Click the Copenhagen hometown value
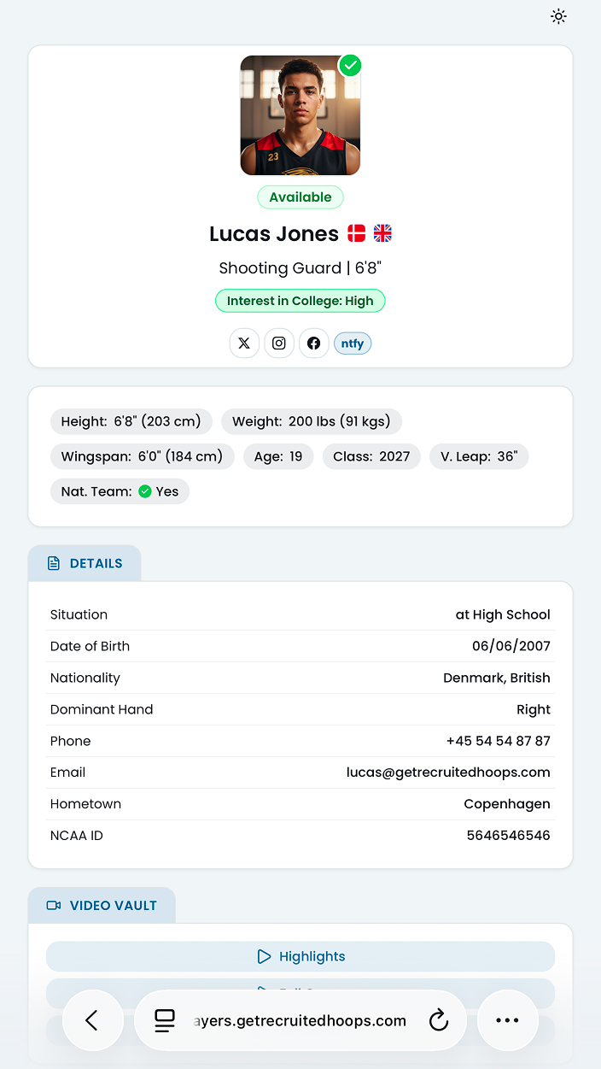 507,804
